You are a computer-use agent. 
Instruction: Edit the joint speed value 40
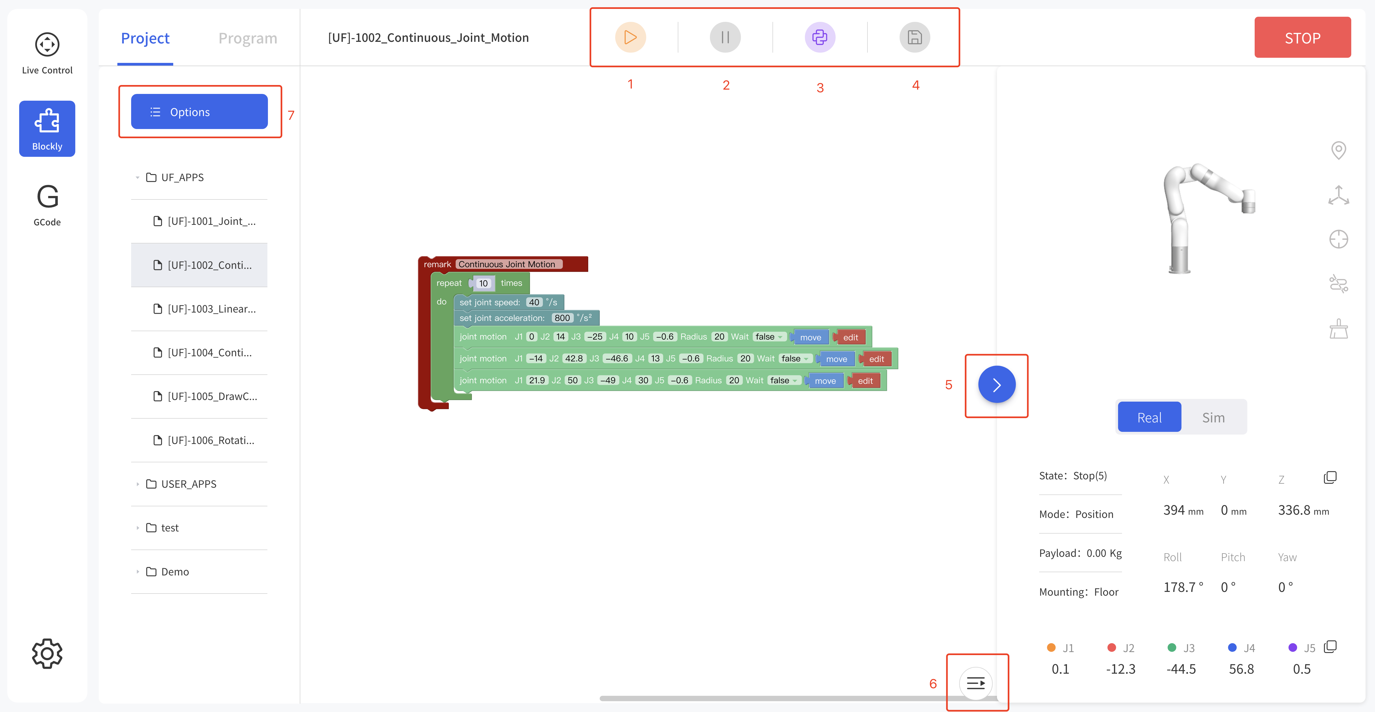pos(534,302)
